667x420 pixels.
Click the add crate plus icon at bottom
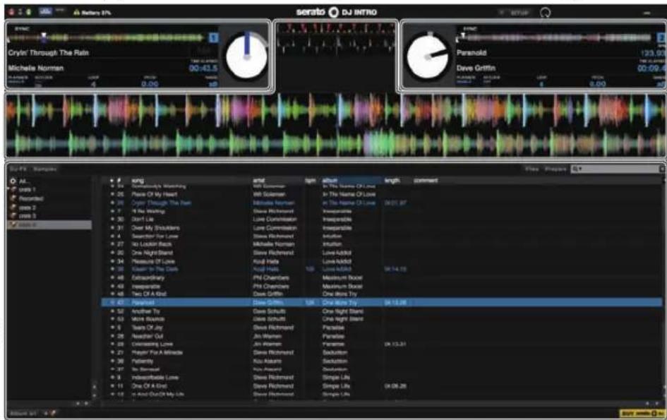pos(46,413)
